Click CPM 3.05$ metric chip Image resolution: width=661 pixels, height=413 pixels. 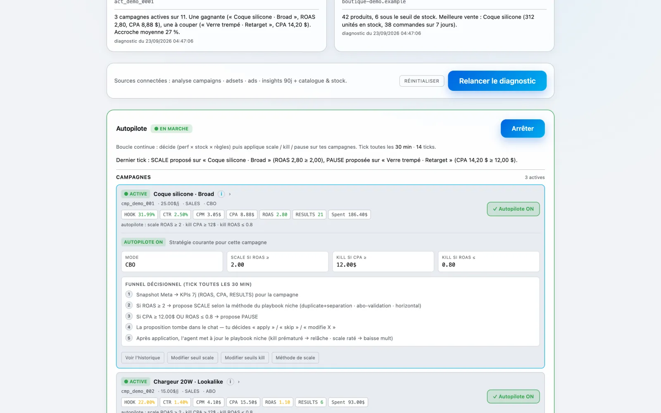(209, 215)
